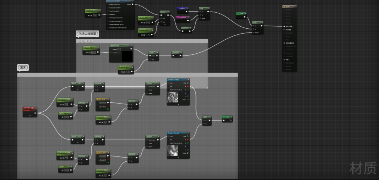Select the M_Water result node title

(289, 7)
